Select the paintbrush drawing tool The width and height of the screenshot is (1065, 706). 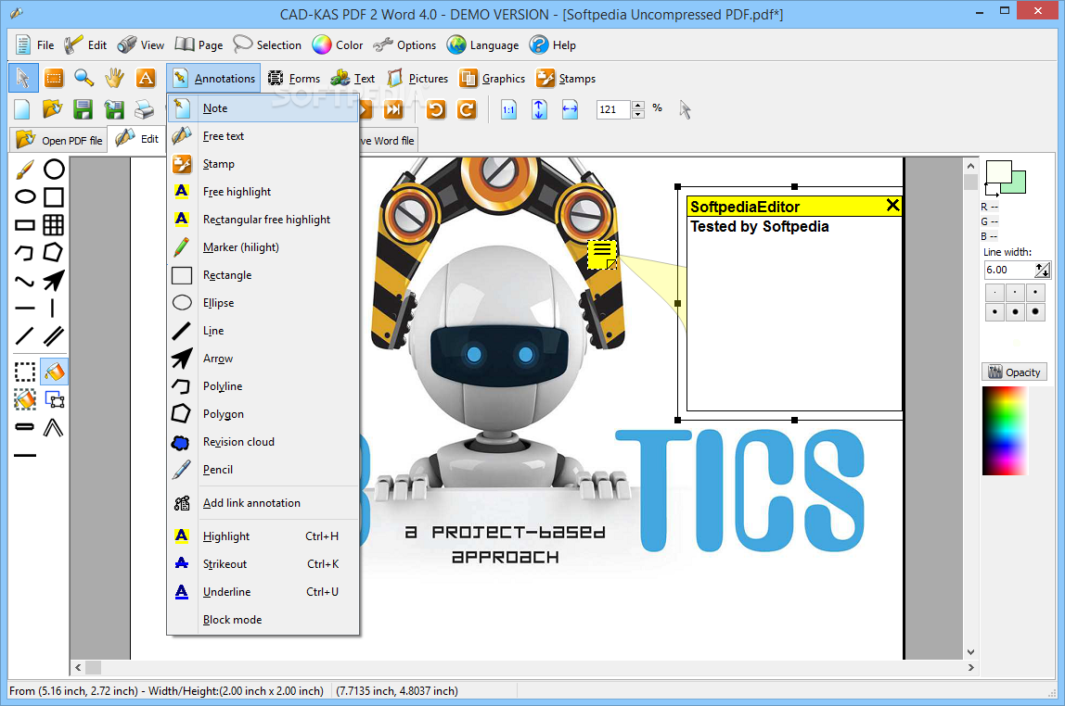(x=24, y=169)
